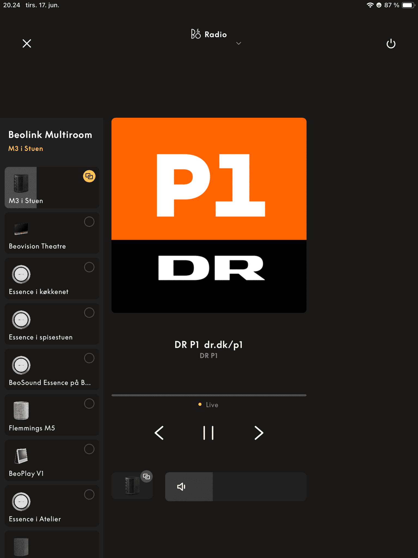The image size is (418, 558).
Task: Click the Radio source title
Action: point(216,35)
